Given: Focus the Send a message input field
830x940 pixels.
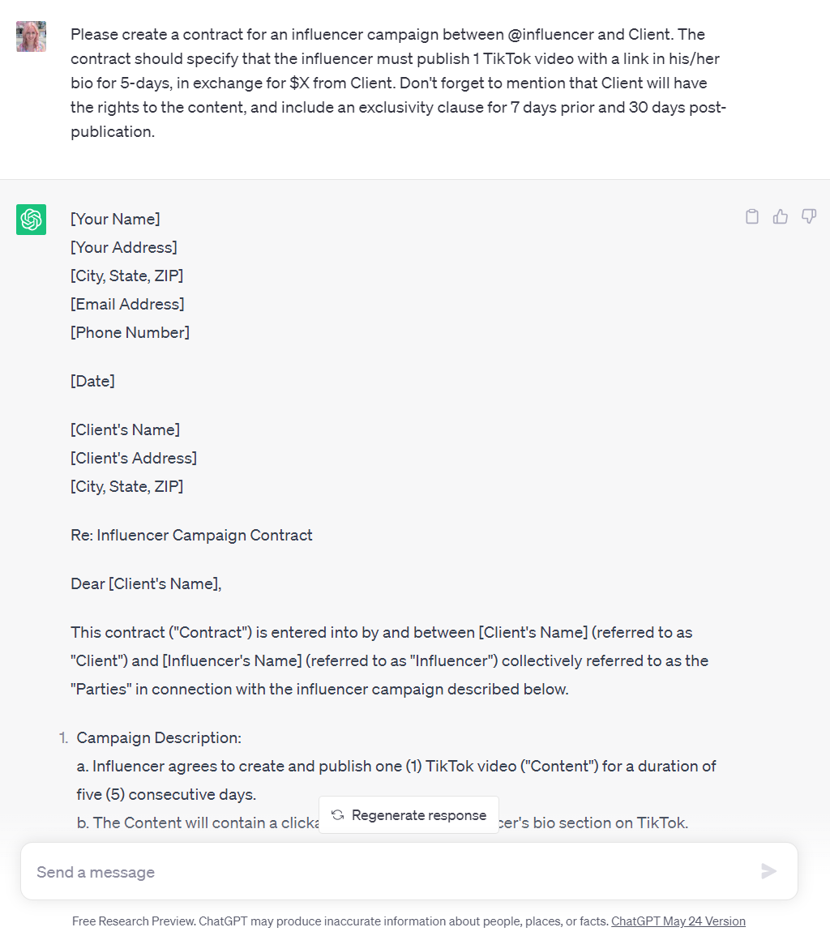Looking at the screenshot, I should pos(389,872).
